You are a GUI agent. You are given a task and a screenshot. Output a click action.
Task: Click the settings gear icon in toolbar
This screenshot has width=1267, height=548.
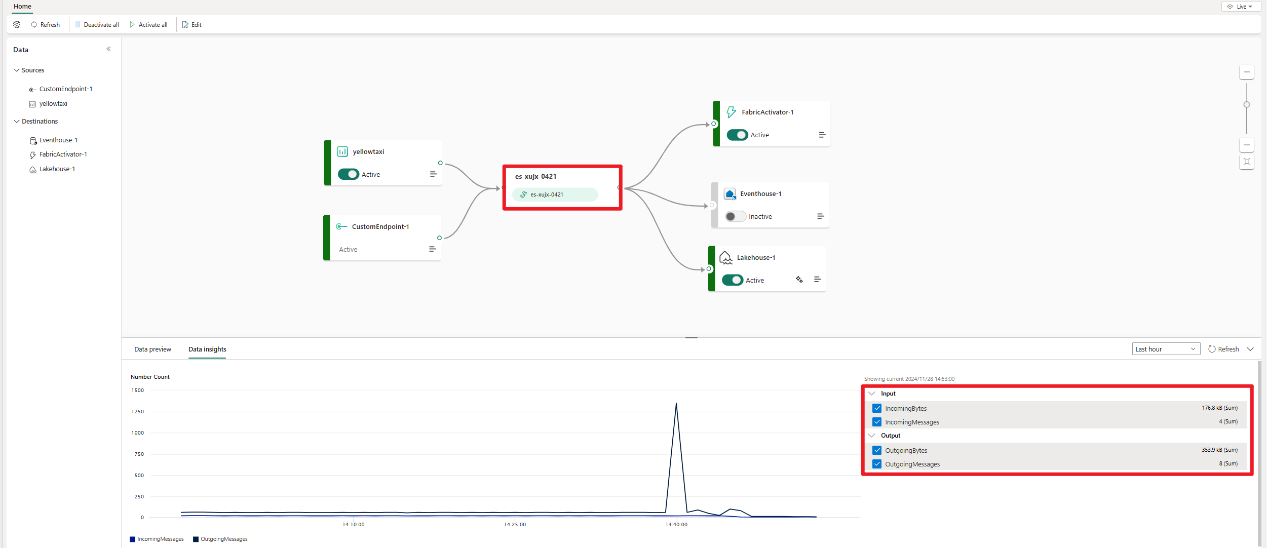17,24
